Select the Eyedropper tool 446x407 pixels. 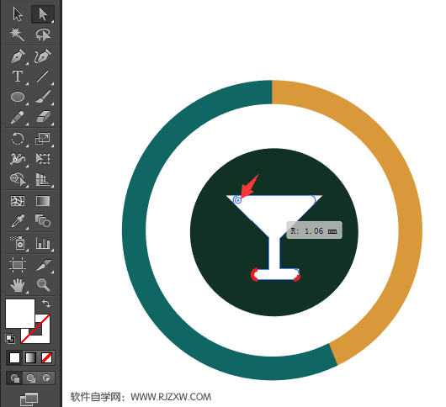(x=18, y=221)
